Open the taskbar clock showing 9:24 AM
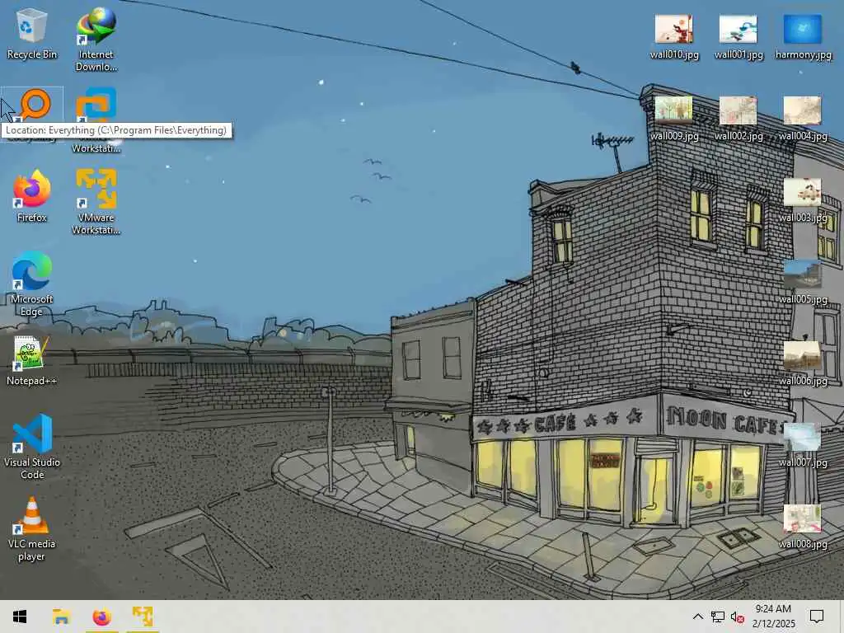The height and width of the screenshot is (633, 844). tap(773, 617)
